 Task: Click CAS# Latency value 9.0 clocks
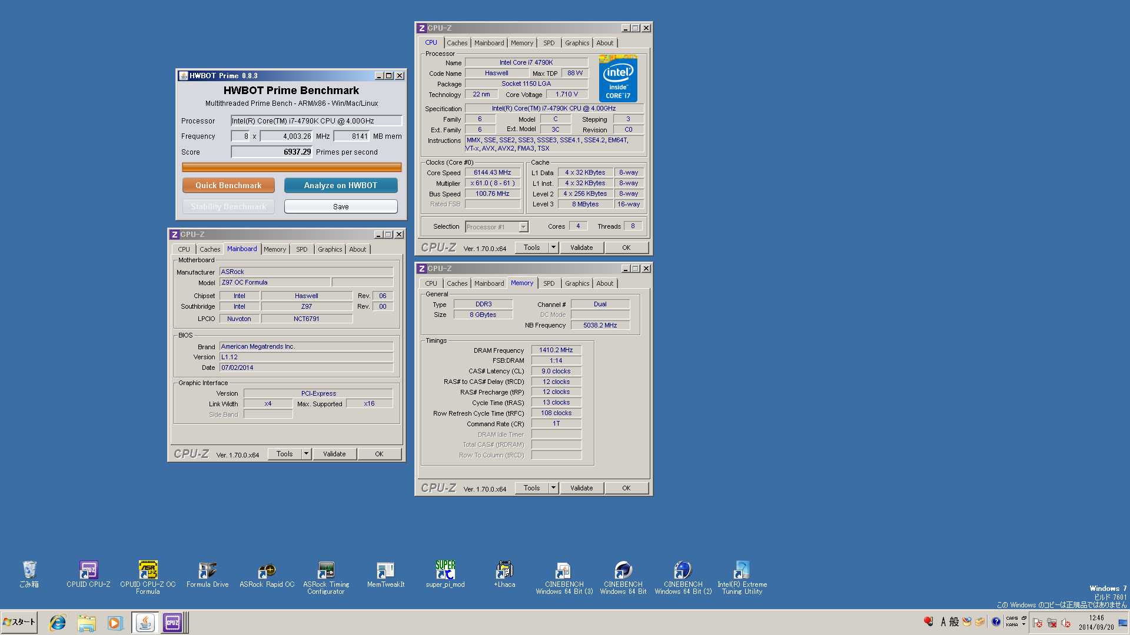click(556, 372)
